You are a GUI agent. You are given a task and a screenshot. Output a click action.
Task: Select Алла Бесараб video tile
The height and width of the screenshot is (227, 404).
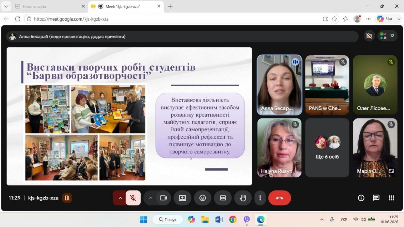point(279,85)
